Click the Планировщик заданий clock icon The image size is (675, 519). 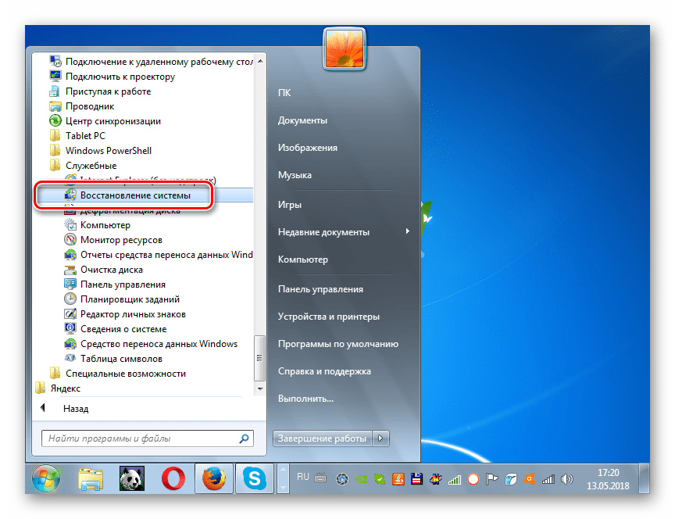click(x=70, y=299)
